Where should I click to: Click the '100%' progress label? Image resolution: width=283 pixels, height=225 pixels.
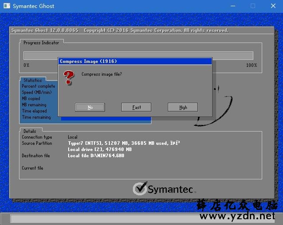(x=252, y=65)
